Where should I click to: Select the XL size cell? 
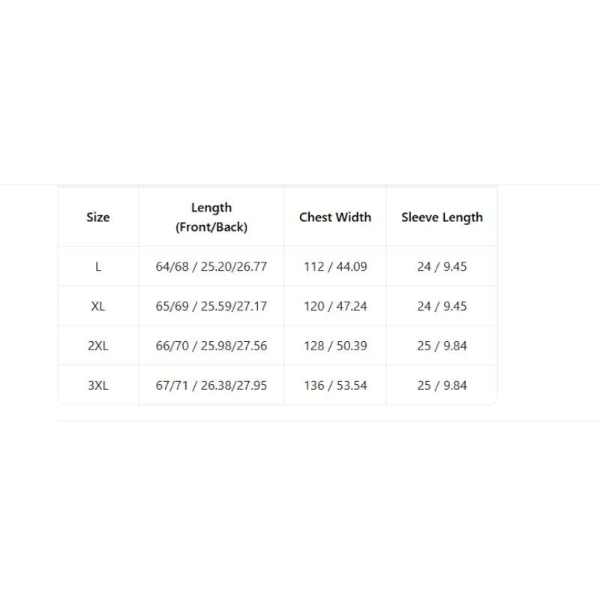(98, 306)
